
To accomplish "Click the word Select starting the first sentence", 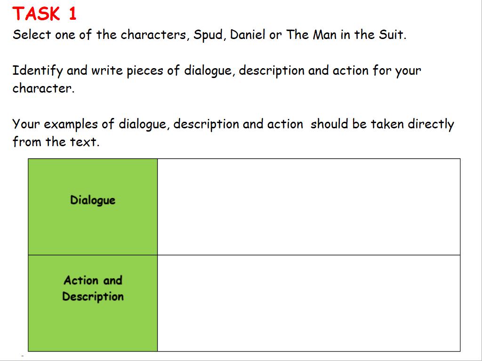I will (32, 35).
